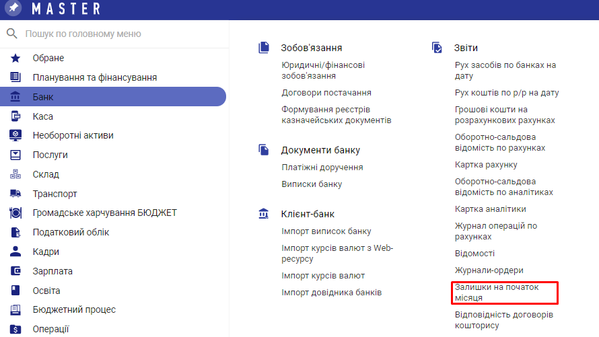Open Податковий облік menu section
Viewport: 599px width, 337px height.
point(71,232)
